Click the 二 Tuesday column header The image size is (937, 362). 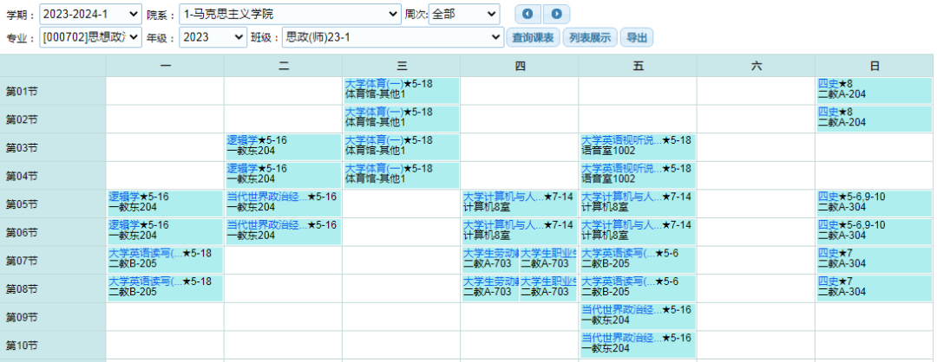click(x=283, y=66)
